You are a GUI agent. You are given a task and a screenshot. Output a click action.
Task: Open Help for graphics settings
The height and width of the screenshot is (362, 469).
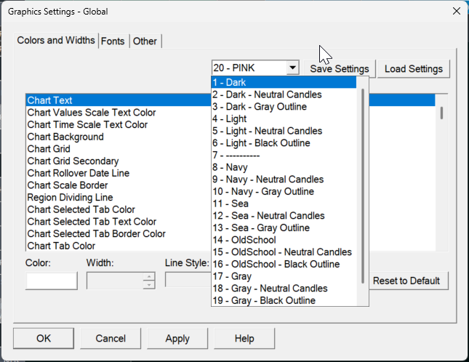tap(244, 338)
